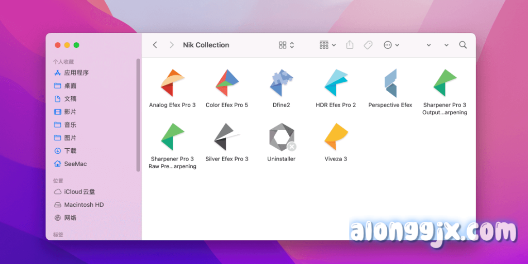Select Sharpener Pro 3 Raw Presharpening icon
This screenshot has width=528, height=264.
[x=172, y=137]
